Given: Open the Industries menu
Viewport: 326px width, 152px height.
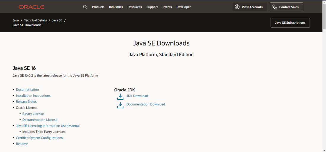Looking at the screenshot, I should (116, 7).
